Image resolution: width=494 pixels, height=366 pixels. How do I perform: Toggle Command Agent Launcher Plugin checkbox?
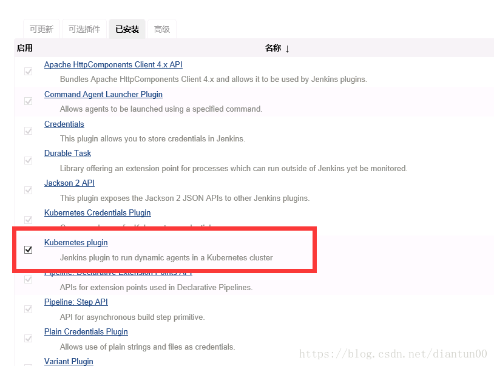pos(29,101)
